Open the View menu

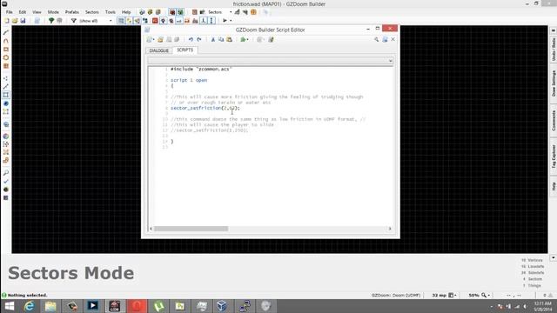pyautogui.click(x=37, y=12)
